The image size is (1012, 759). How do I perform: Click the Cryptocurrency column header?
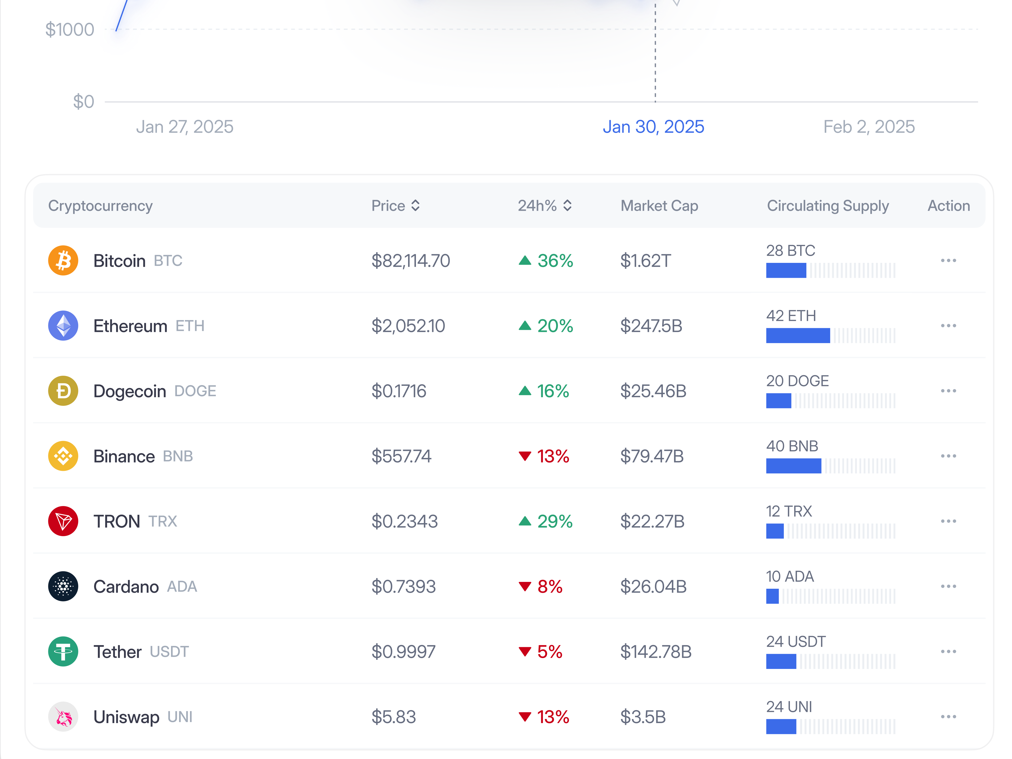(100, 206)
